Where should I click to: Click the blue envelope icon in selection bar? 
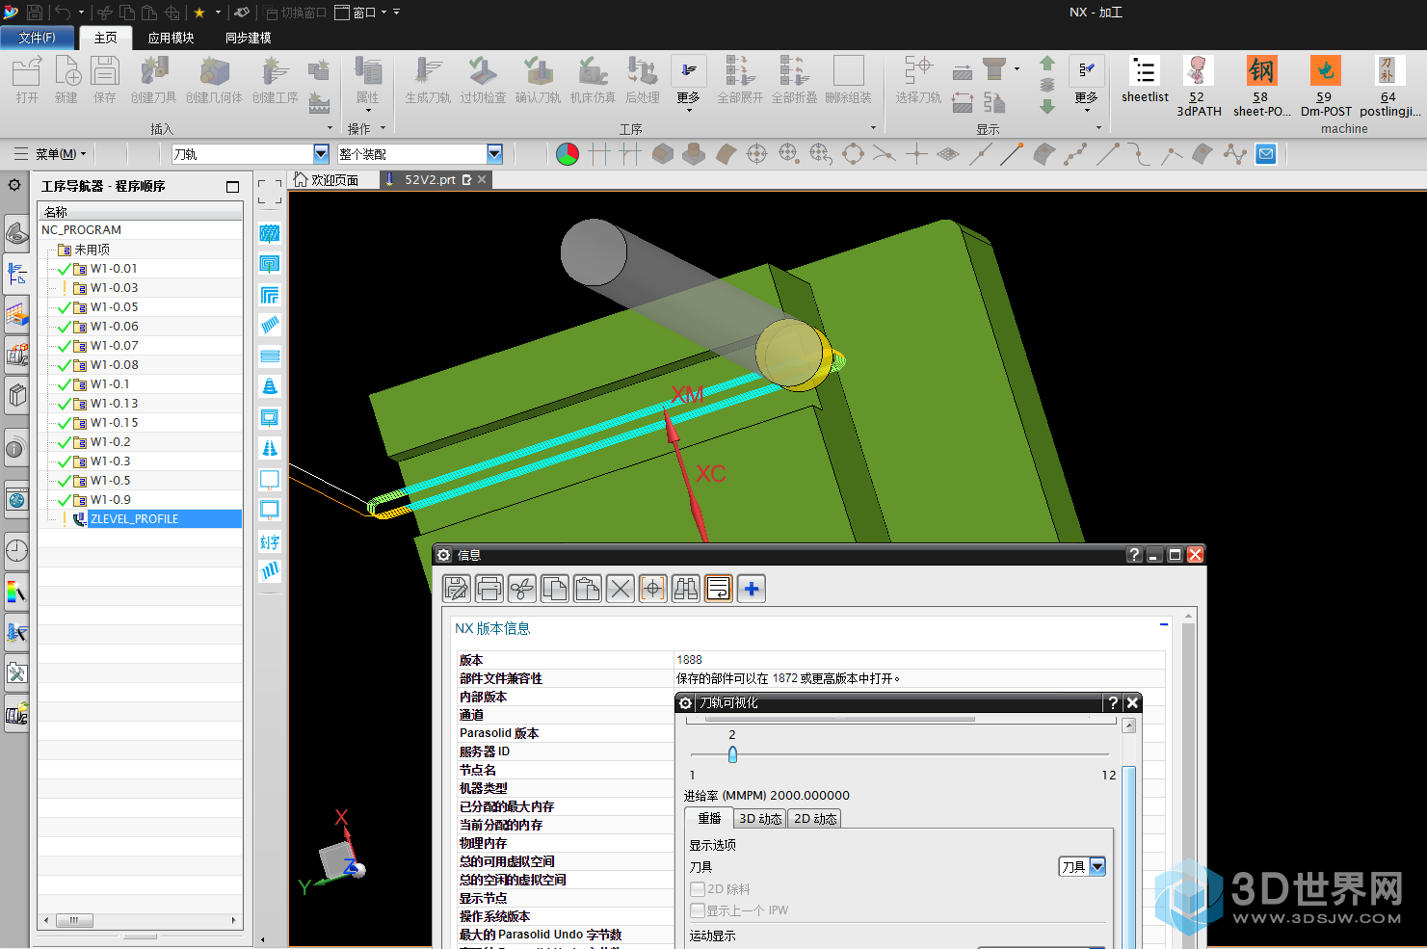pyautogui.click(x=1266, y=154)
